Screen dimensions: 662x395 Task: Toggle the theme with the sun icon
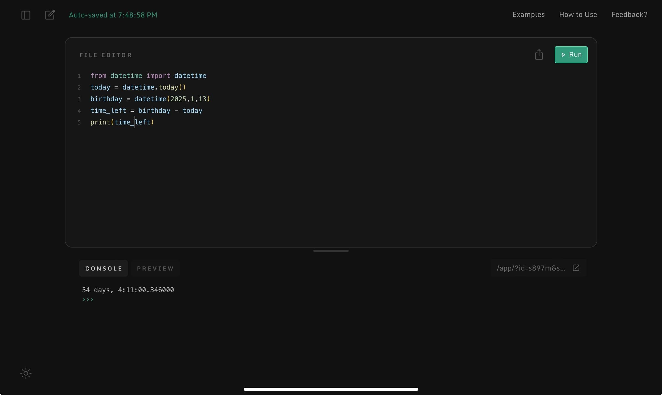coord(25,373)
